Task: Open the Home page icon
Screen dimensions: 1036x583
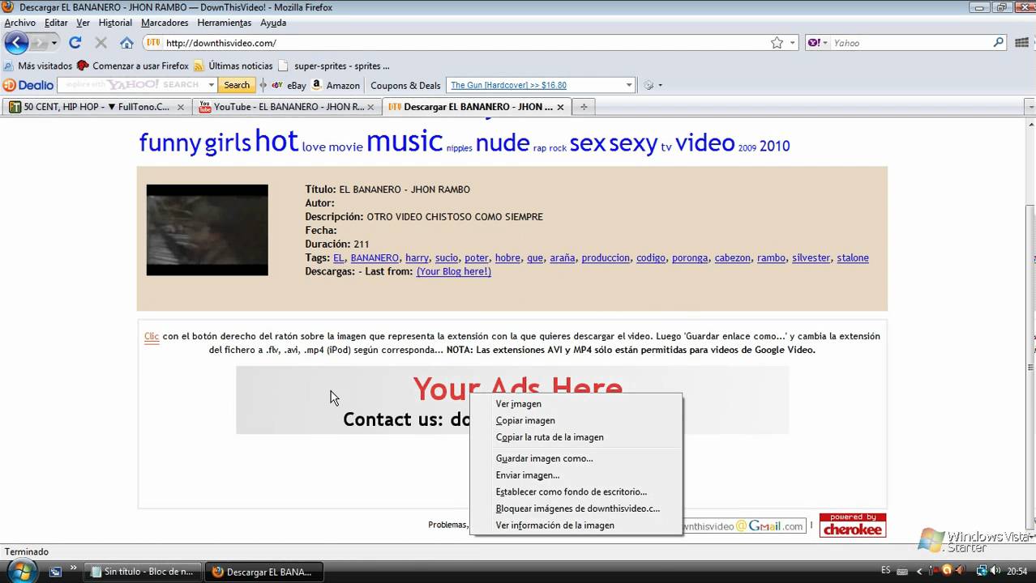Action: click(126, 43)
